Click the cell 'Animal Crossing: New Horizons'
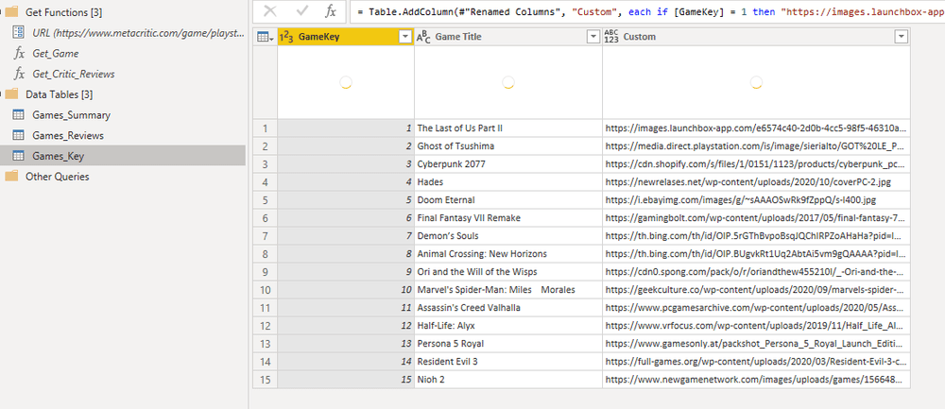 [508, 253]
